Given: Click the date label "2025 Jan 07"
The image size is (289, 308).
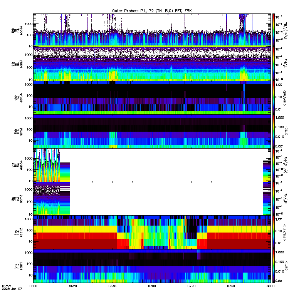Looking at the screenshot, I should [x=12, y=289].
